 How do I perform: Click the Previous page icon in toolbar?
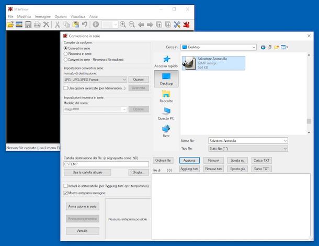pyautogui.click(x=159, y=25)
